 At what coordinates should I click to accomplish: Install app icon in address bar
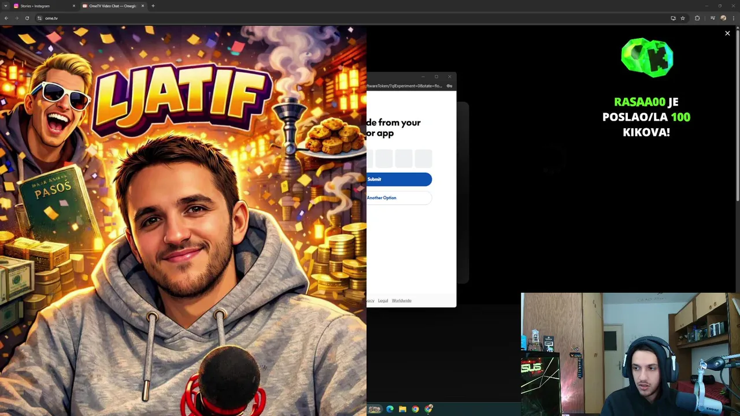(673, 18)
